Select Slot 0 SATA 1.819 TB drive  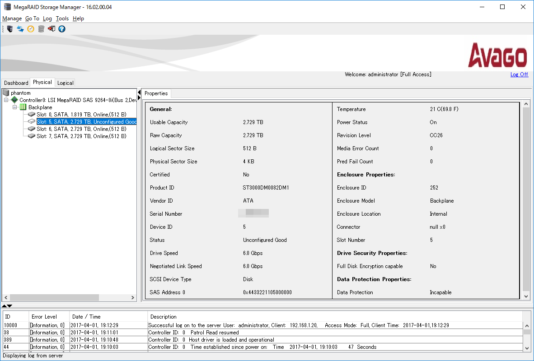click(x=81, y=115)
